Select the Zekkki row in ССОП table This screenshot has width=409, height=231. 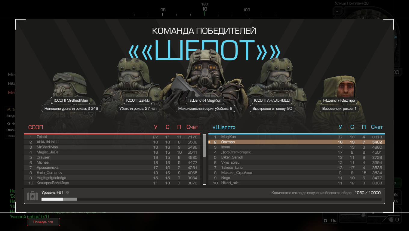tap(112, 137)
